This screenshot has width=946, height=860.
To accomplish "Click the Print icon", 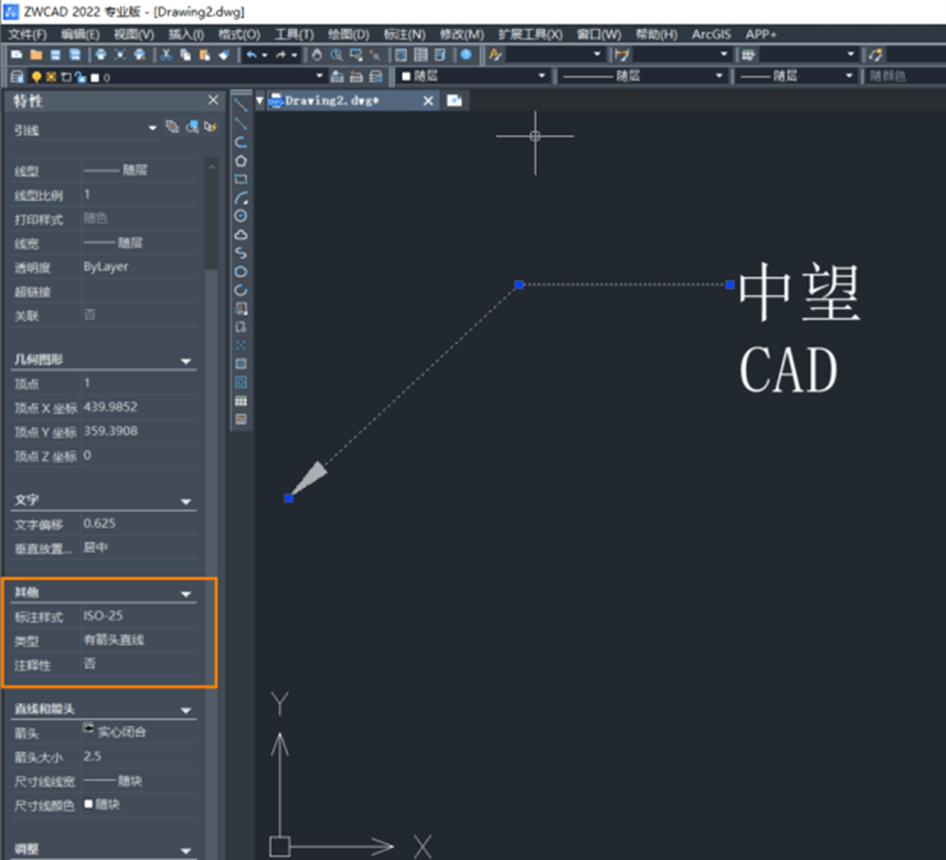I will [x=101, y=54].
